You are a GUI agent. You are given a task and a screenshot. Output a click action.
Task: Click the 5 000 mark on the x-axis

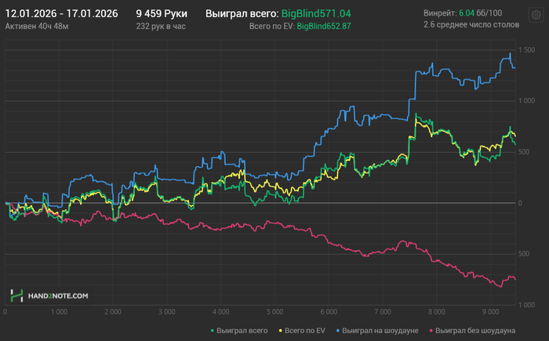tap(274, 311)
